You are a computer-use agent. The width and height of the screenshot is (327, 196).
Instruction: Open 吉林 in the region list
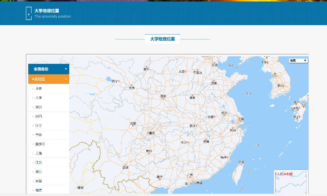39,135
